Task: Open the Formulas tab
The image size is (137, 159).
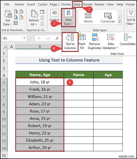Action: click(x=66, y=4)
